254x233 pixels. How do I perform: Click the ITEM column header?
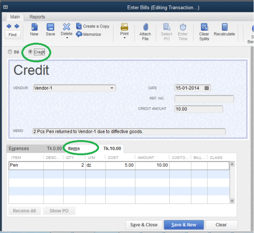tap(16, 157)
